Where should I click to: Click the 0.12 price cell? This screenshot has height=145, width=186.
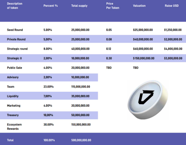109,49
